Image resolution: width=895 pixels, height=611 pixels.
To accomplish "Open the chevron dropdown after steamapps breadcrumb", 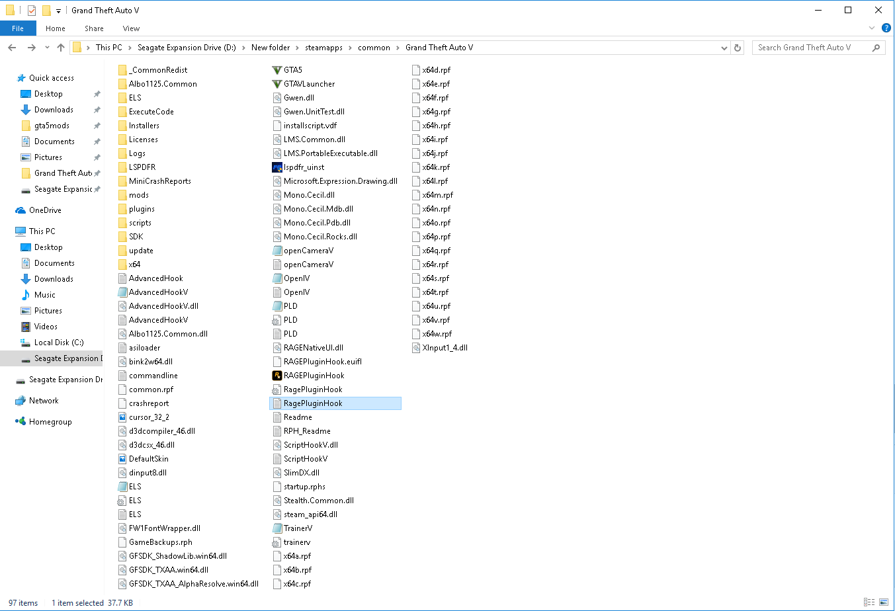I will point(351,48).
